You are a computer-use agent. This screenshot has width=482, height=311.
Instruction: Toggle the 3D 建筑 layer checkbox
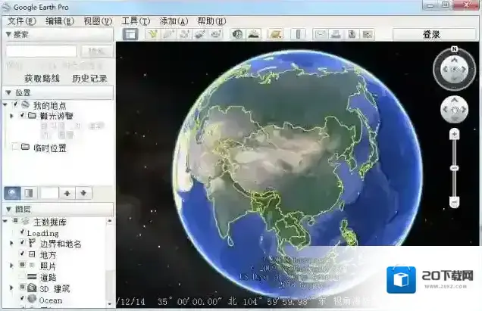click(x=22, y=287)
